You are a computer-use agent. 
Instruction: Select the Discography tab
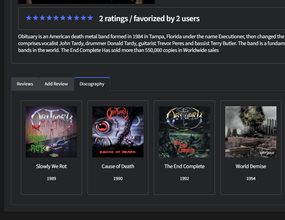click(x=92, y=84)
